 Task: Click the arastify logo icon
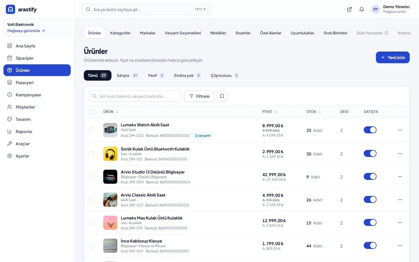pyautogui.click(x=10, y=9)
